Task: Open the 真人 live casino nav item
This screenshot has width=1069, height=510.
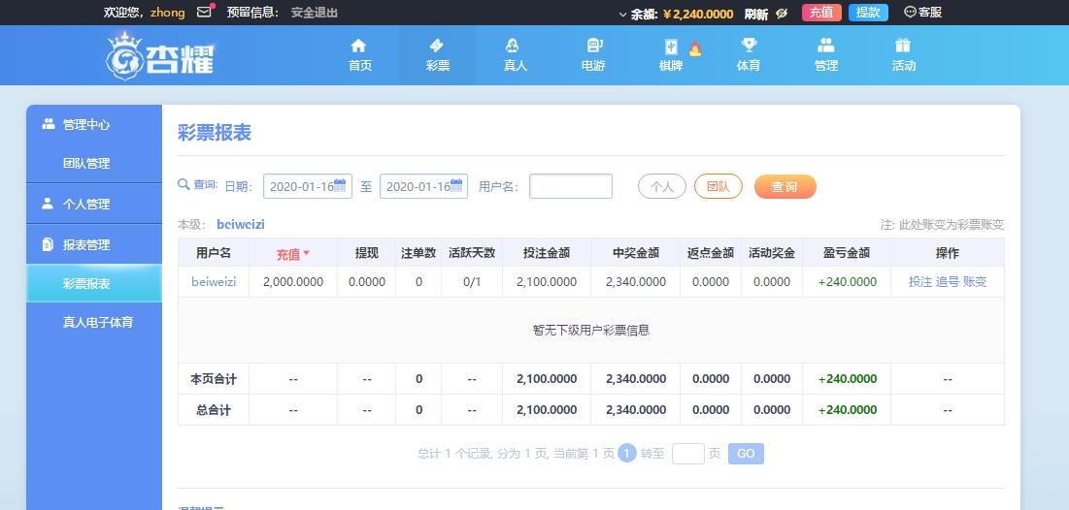Action: pyautogui.click(x=516, y=55)
